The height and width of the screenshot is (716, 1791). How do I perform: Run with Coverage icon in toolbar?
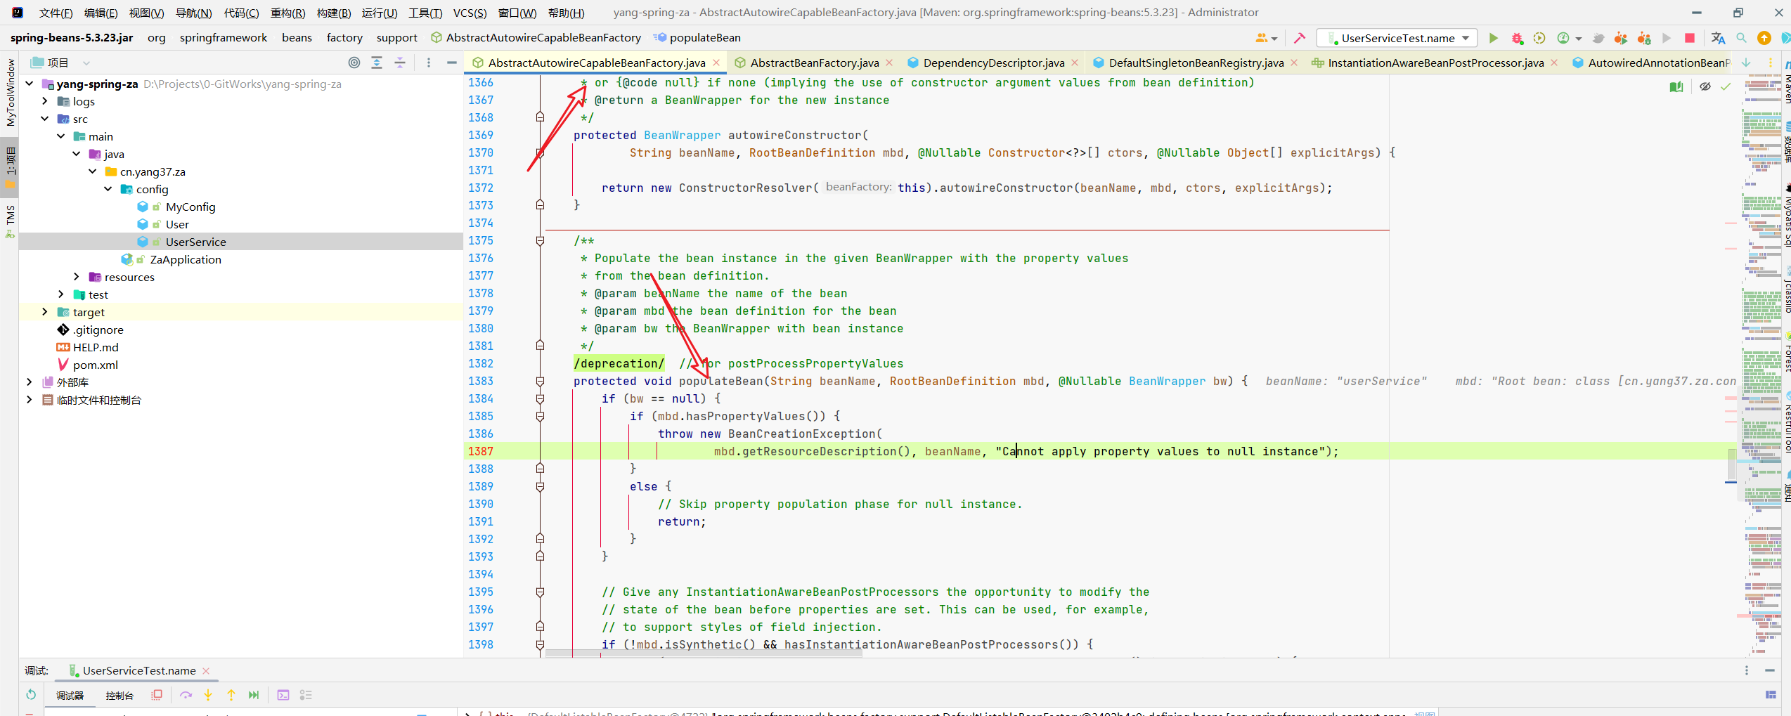click(x=1539, y=38)
